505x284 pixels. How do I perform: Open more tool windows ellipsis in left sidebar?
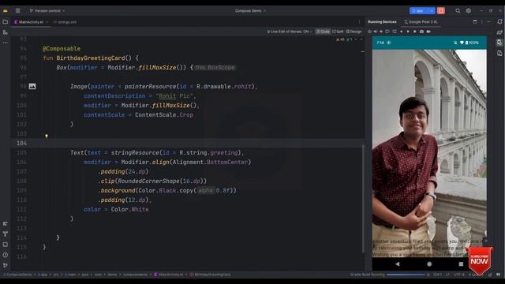coord(6,43)
